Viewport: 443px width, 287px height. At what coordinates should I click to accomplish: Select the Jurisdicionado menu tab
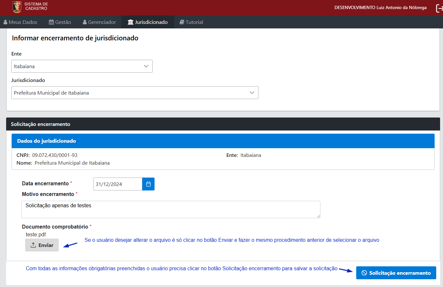click(148, 22)
